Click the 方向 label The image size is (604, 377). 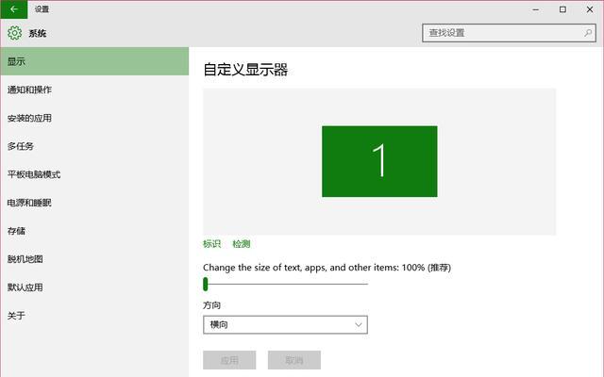(x=211, y=305)
